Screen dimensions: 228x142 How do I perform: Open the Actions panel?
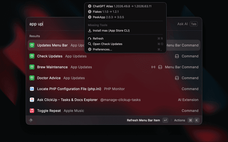(180, 120)
